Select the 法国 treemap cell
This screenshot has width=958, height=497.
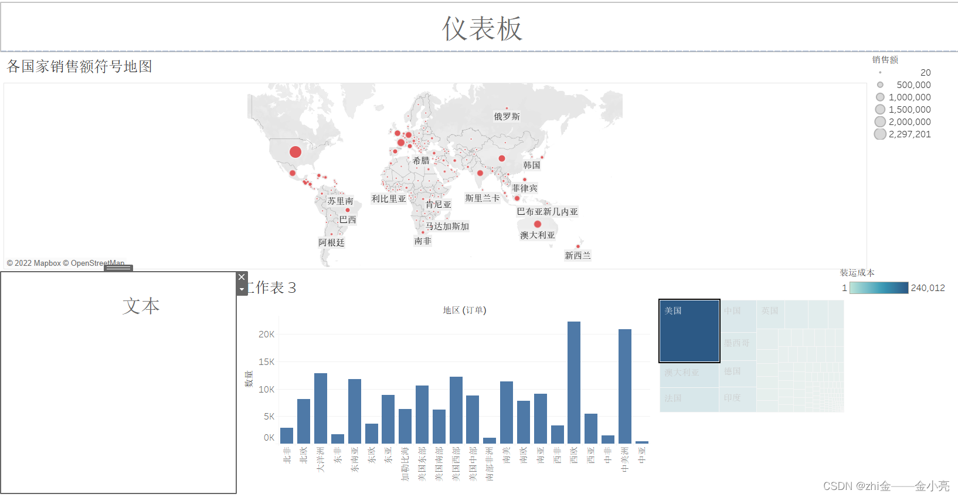pos(689,400)
